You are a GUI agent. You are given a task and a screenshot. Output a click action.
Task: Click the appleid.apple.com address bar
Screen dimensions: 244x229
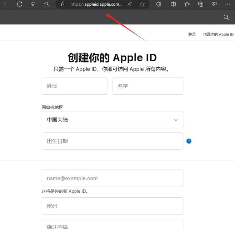click(96, 4)
